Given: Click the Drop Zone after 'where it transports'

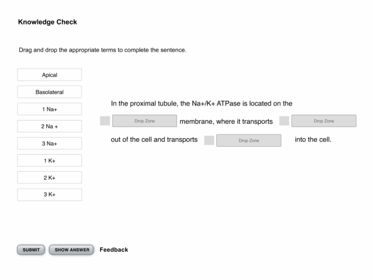Looking at the screenshot, I should 324,121.
